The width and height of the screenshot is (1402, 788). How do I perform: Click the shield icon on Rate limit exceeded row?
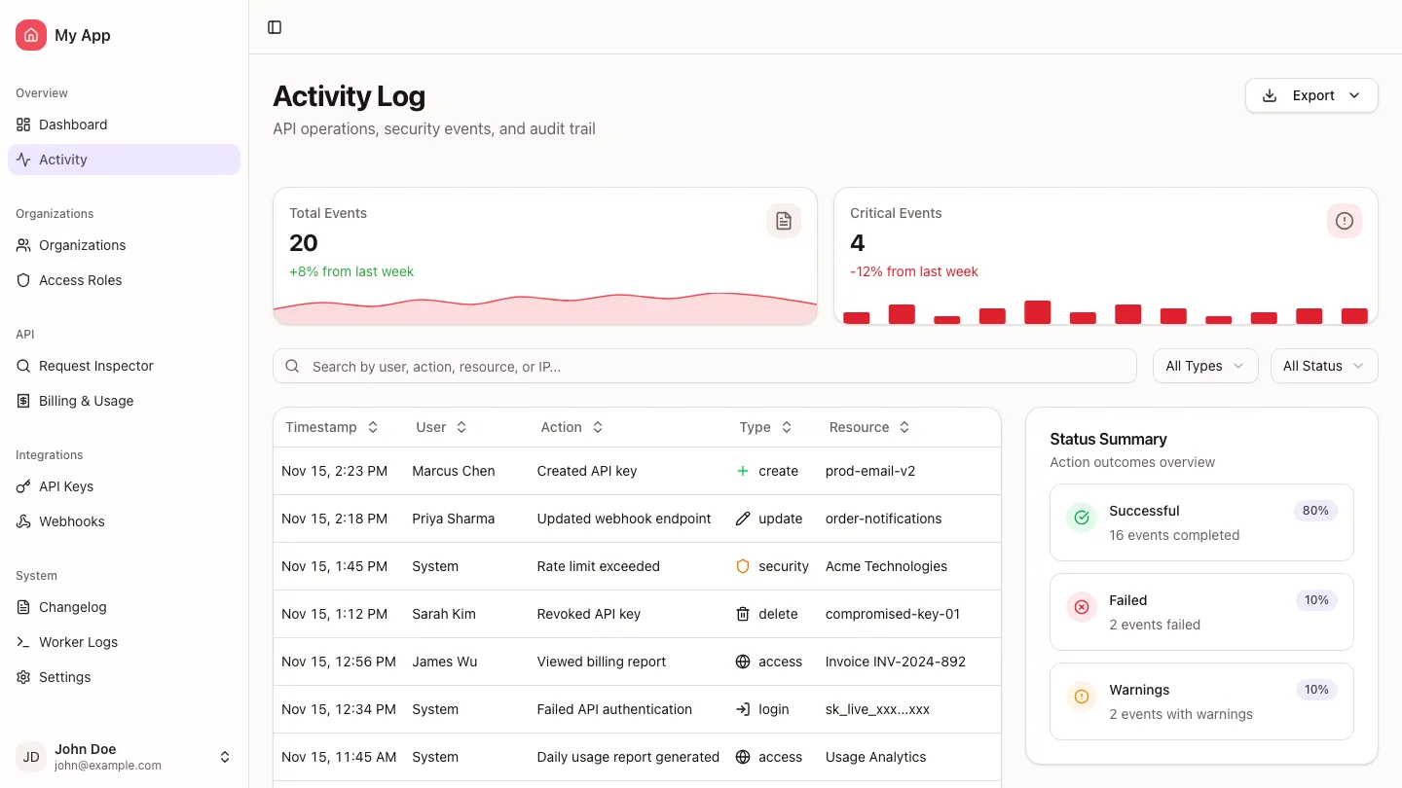click(x=742, y=566)
